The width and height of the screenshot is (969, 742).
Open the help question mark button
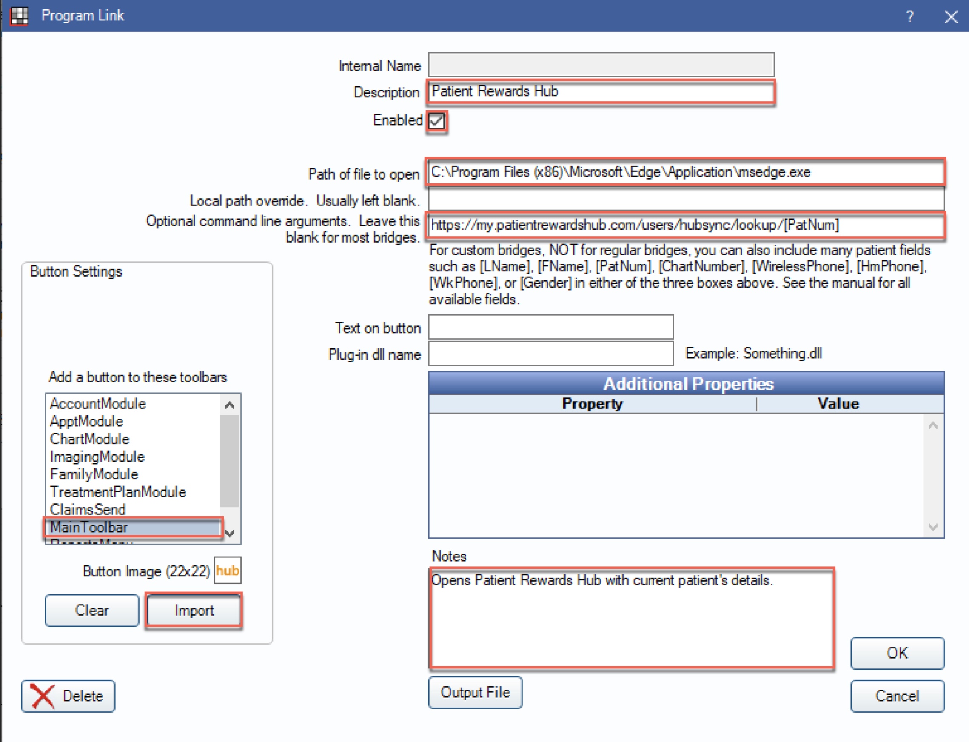tap(909, 16)
